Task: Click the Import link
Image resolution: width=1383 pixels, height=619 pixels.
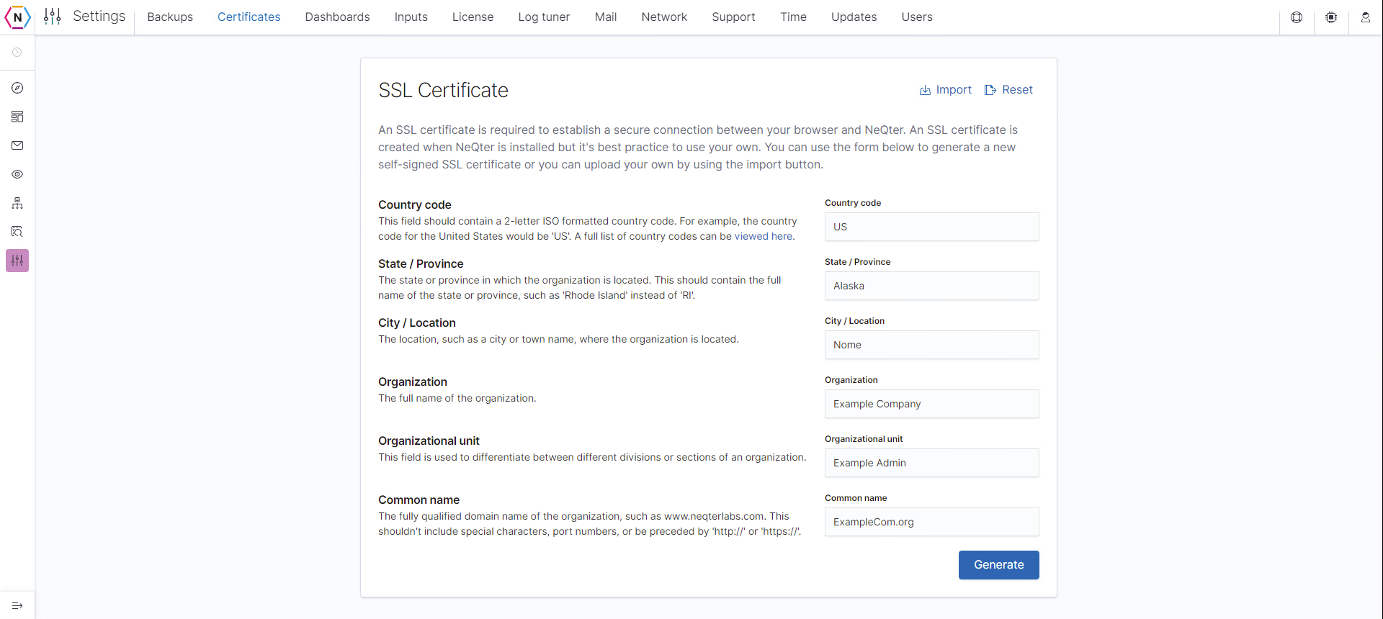Action: [x=954, y=90]
